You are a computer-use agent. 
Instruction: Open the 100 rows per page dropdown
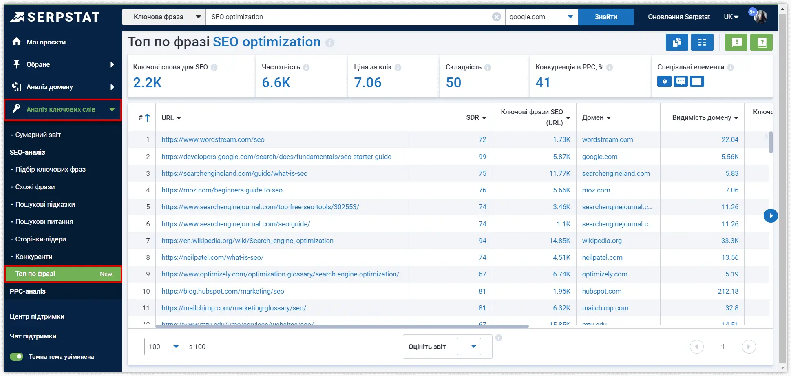point(164,347)
